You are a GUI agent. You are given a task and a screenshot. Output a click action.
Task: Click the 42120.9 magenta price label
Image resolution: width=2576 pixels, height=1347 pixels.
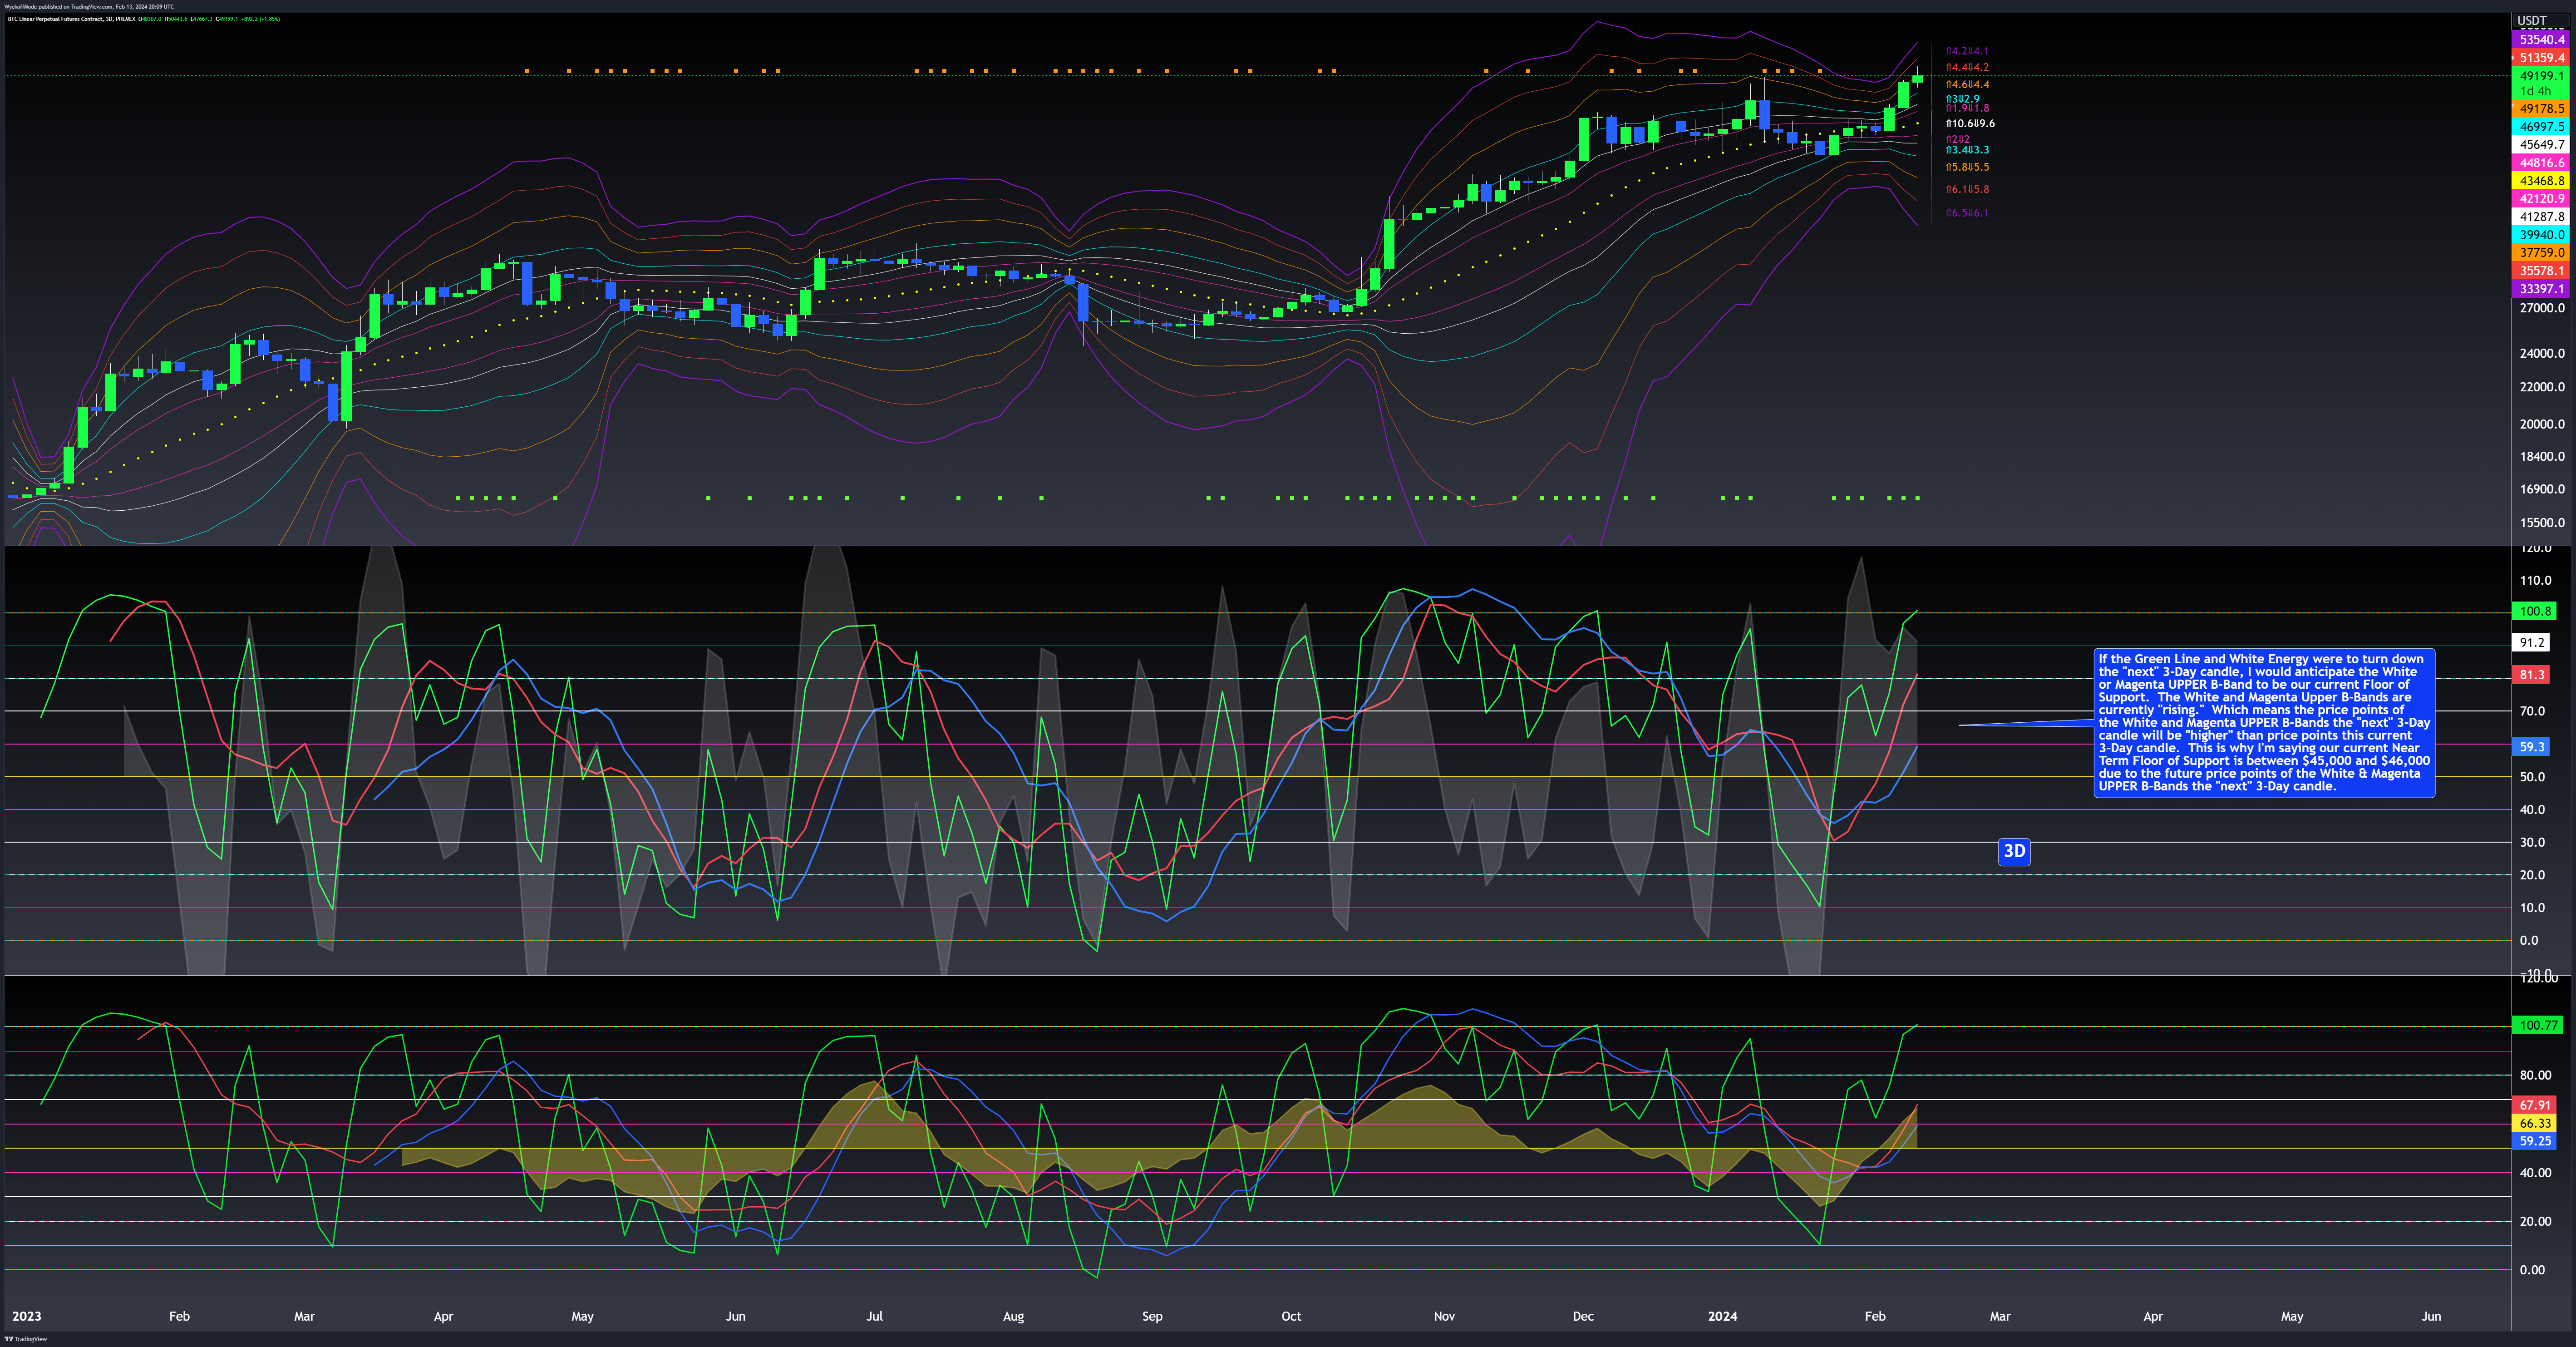2541,199
